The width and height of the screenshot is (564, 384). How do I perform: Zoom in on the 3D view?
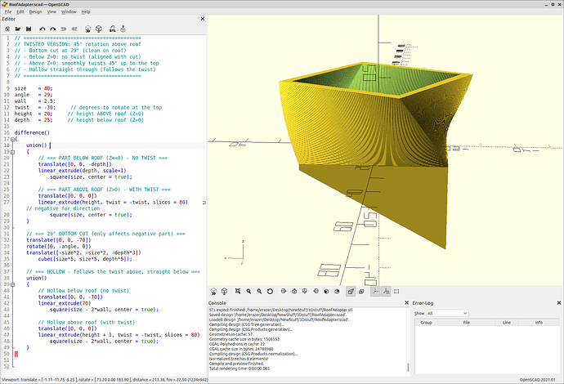pyautogui.click(x=248, y=291)
